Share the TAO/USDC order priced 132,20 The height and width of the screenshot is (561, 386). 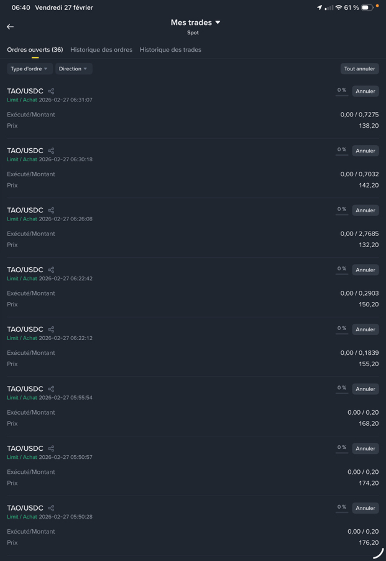[x=51, y=210]
